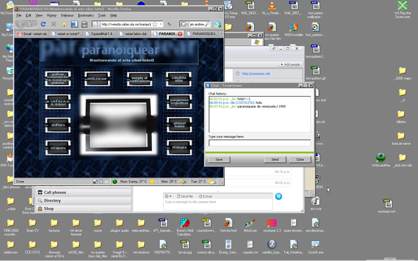Click the Delicious TAG icon
The width and height of the screenshot is (418, 261).
coord(85,24)
